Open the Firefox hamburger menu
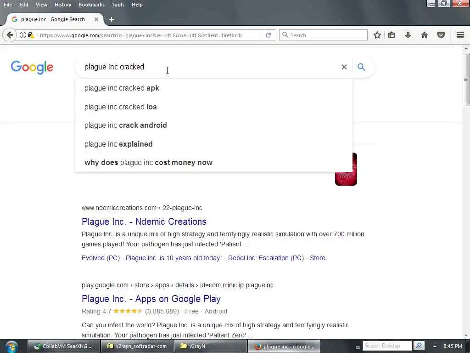This screenshot has width=470, height=353. point(460,35)
